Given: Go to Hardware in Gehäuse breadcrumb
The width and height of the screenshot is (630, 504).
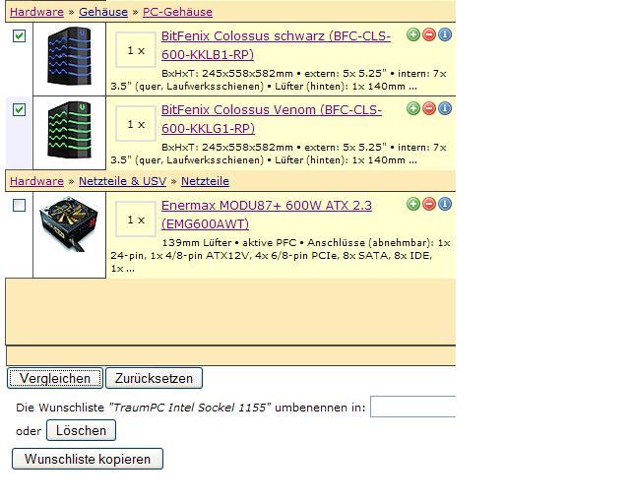Looking at the screenshot, I should [37, 12].
